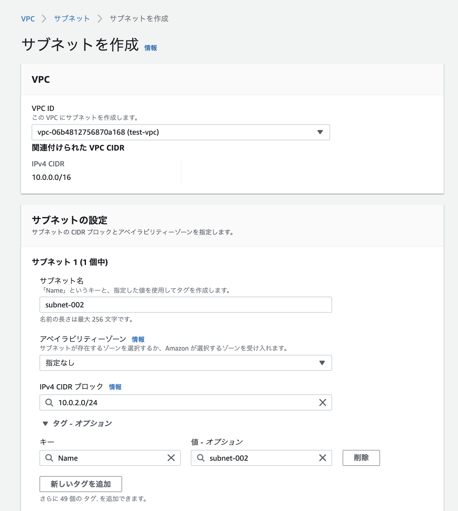This screenshot has height=511, width=458.
Task: Open 情報 beside IPv4 CIDR ブロック
Action: pyautogui.click(x=115, y=387)
